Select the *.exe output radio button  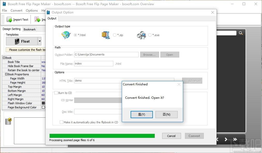150,35
